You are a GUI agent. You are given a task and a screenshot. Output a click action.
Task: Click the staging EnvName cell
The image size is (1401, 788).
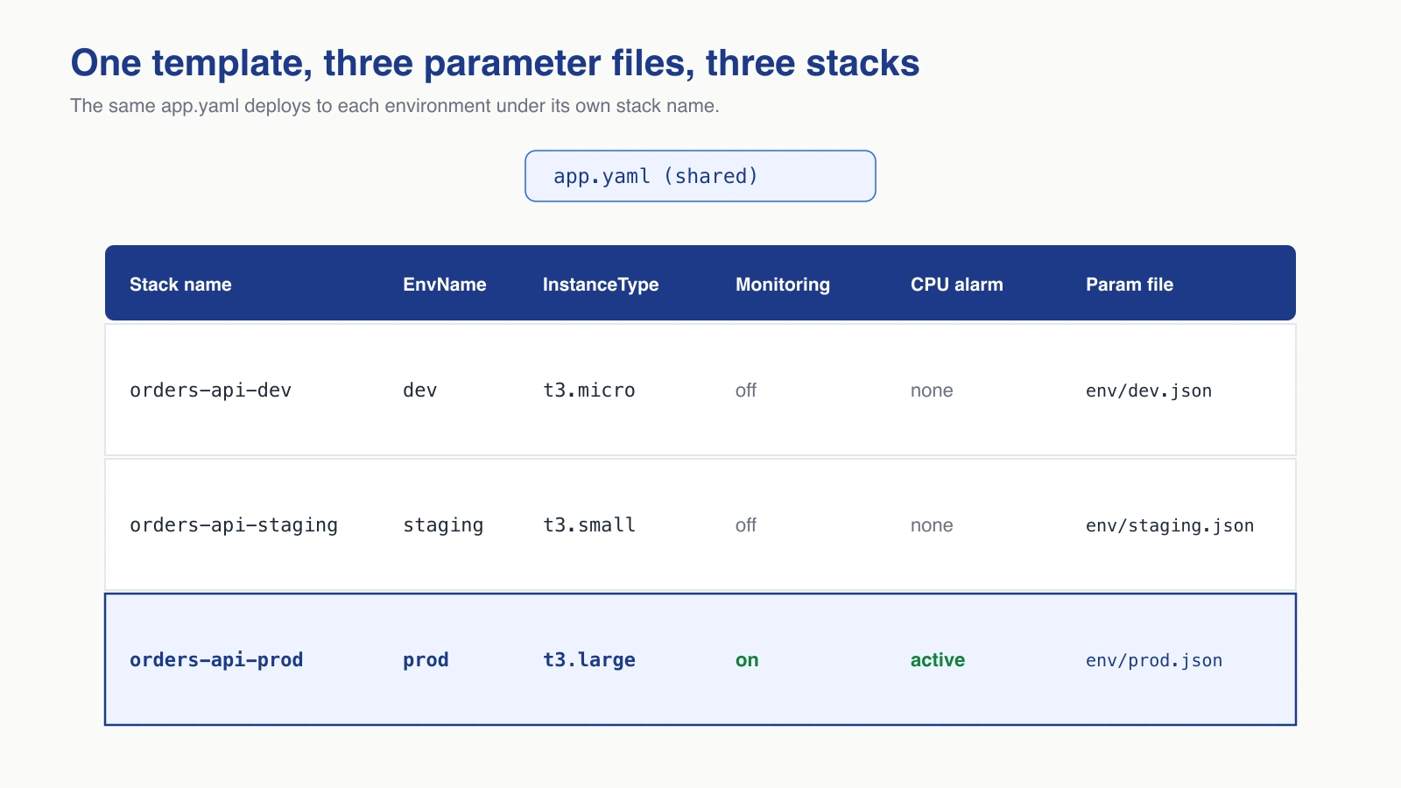[443, 525]
